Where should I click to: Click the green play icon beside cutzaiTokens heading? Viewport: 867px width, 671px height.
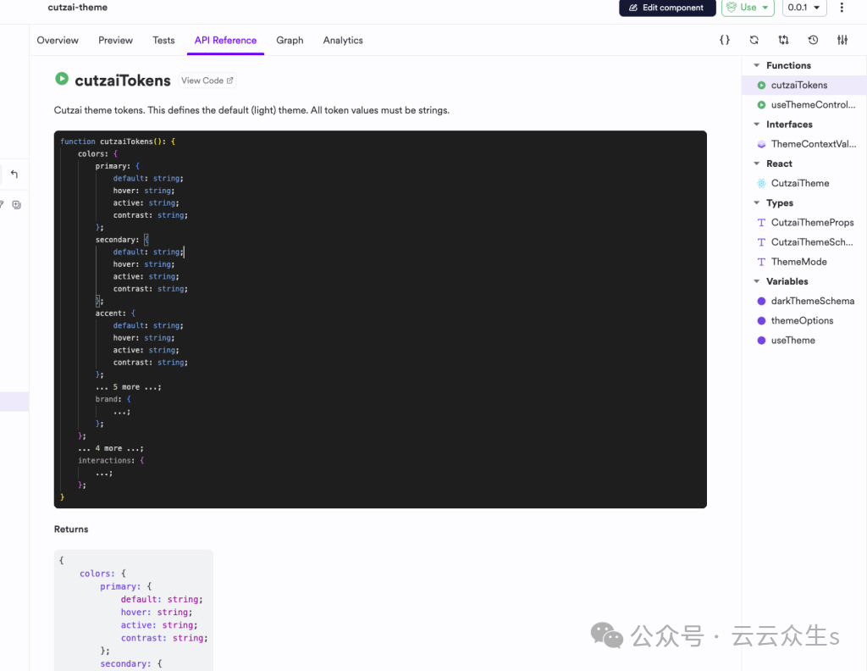coord(62,79)
